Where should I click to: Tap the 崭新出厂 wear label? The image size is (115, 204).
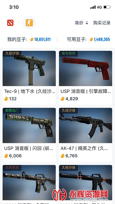click(12, 111)
